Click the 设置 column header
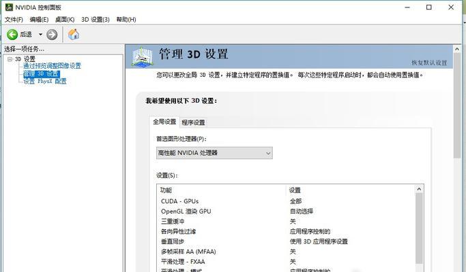 tap(350, 190)
